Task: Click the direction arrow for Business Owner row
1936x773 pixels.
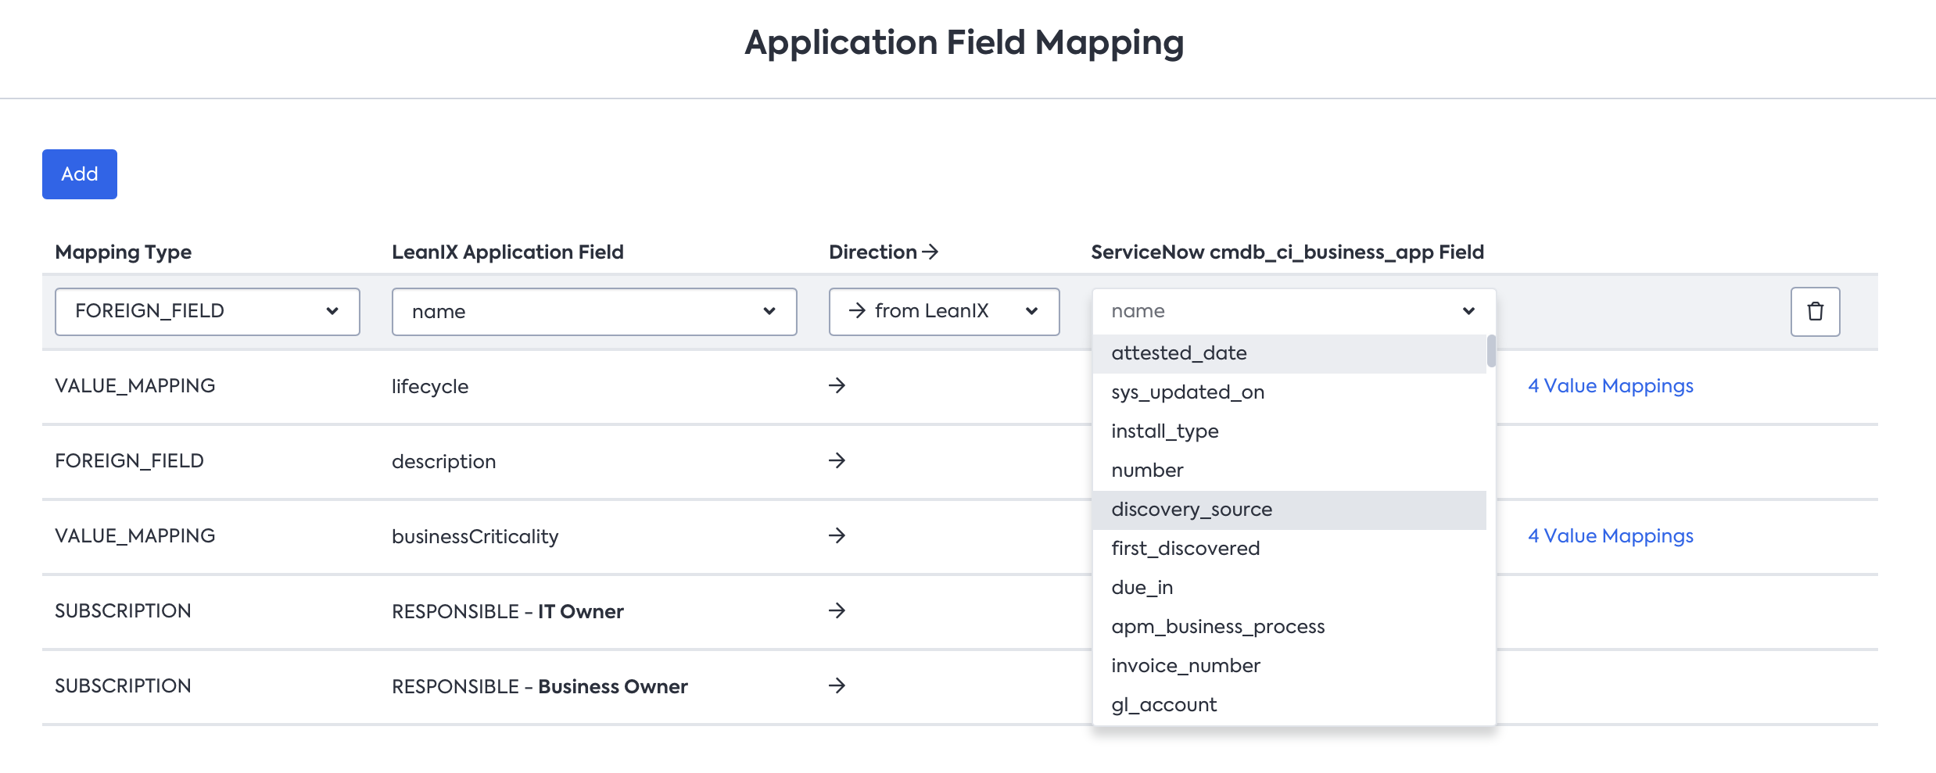Action: (837, 685)
